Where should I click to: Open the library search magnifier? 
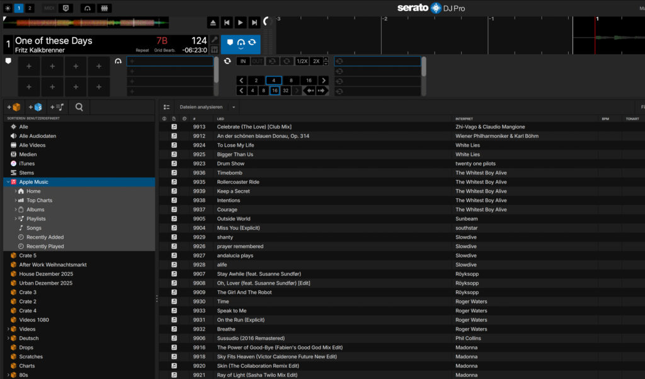point(78,106)
